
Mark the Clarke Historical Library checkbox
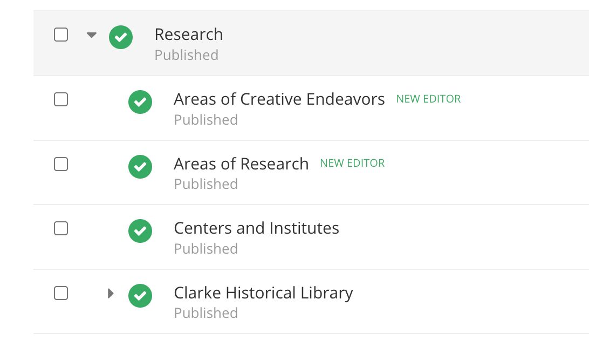pyautogui.click(x=61, y=293)
